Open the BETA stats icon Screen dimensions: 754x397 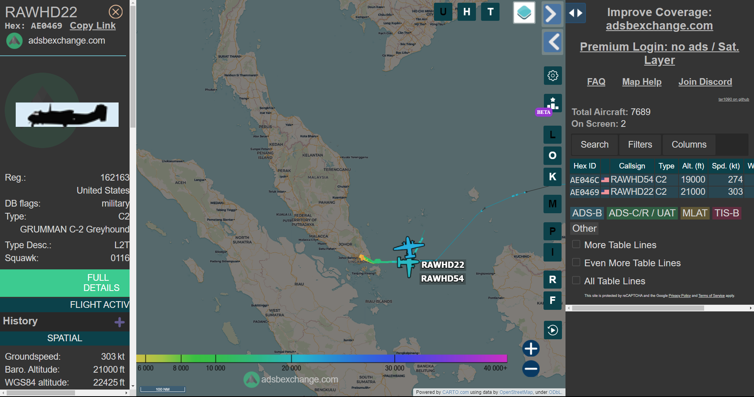pos(553,103)
